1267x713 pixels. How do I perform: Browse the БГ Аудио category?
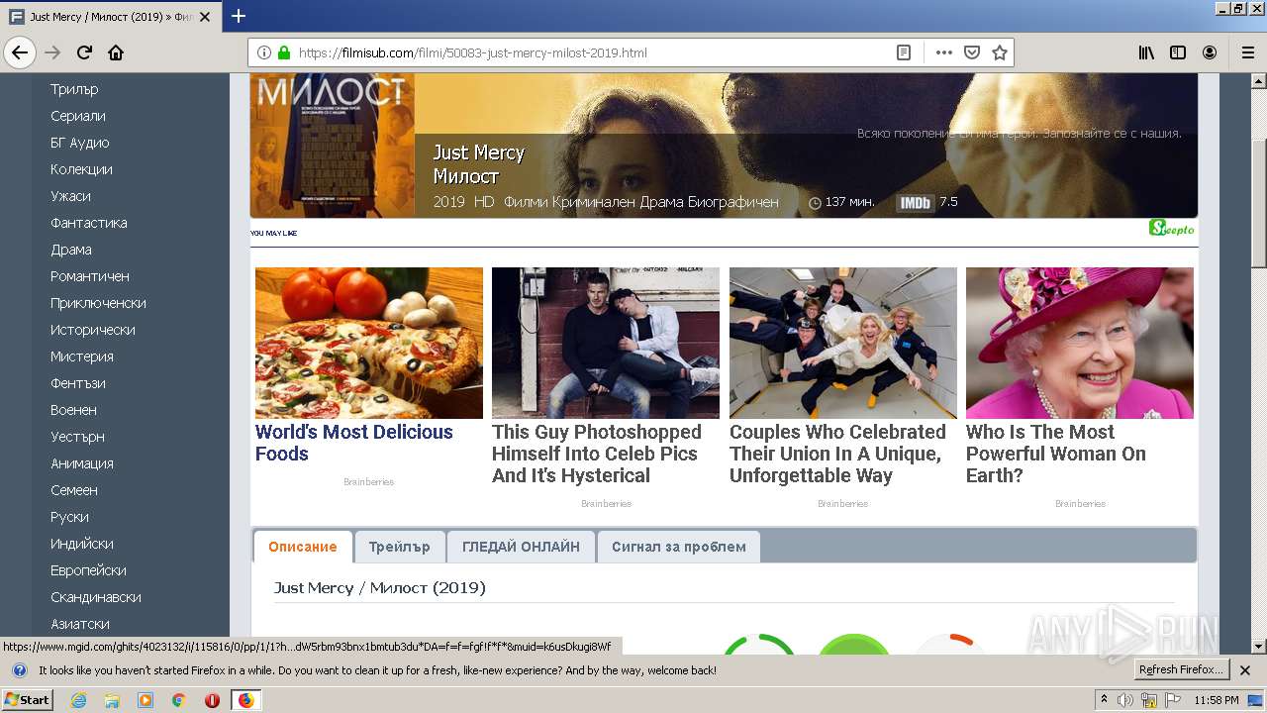[x=80, y=143]
